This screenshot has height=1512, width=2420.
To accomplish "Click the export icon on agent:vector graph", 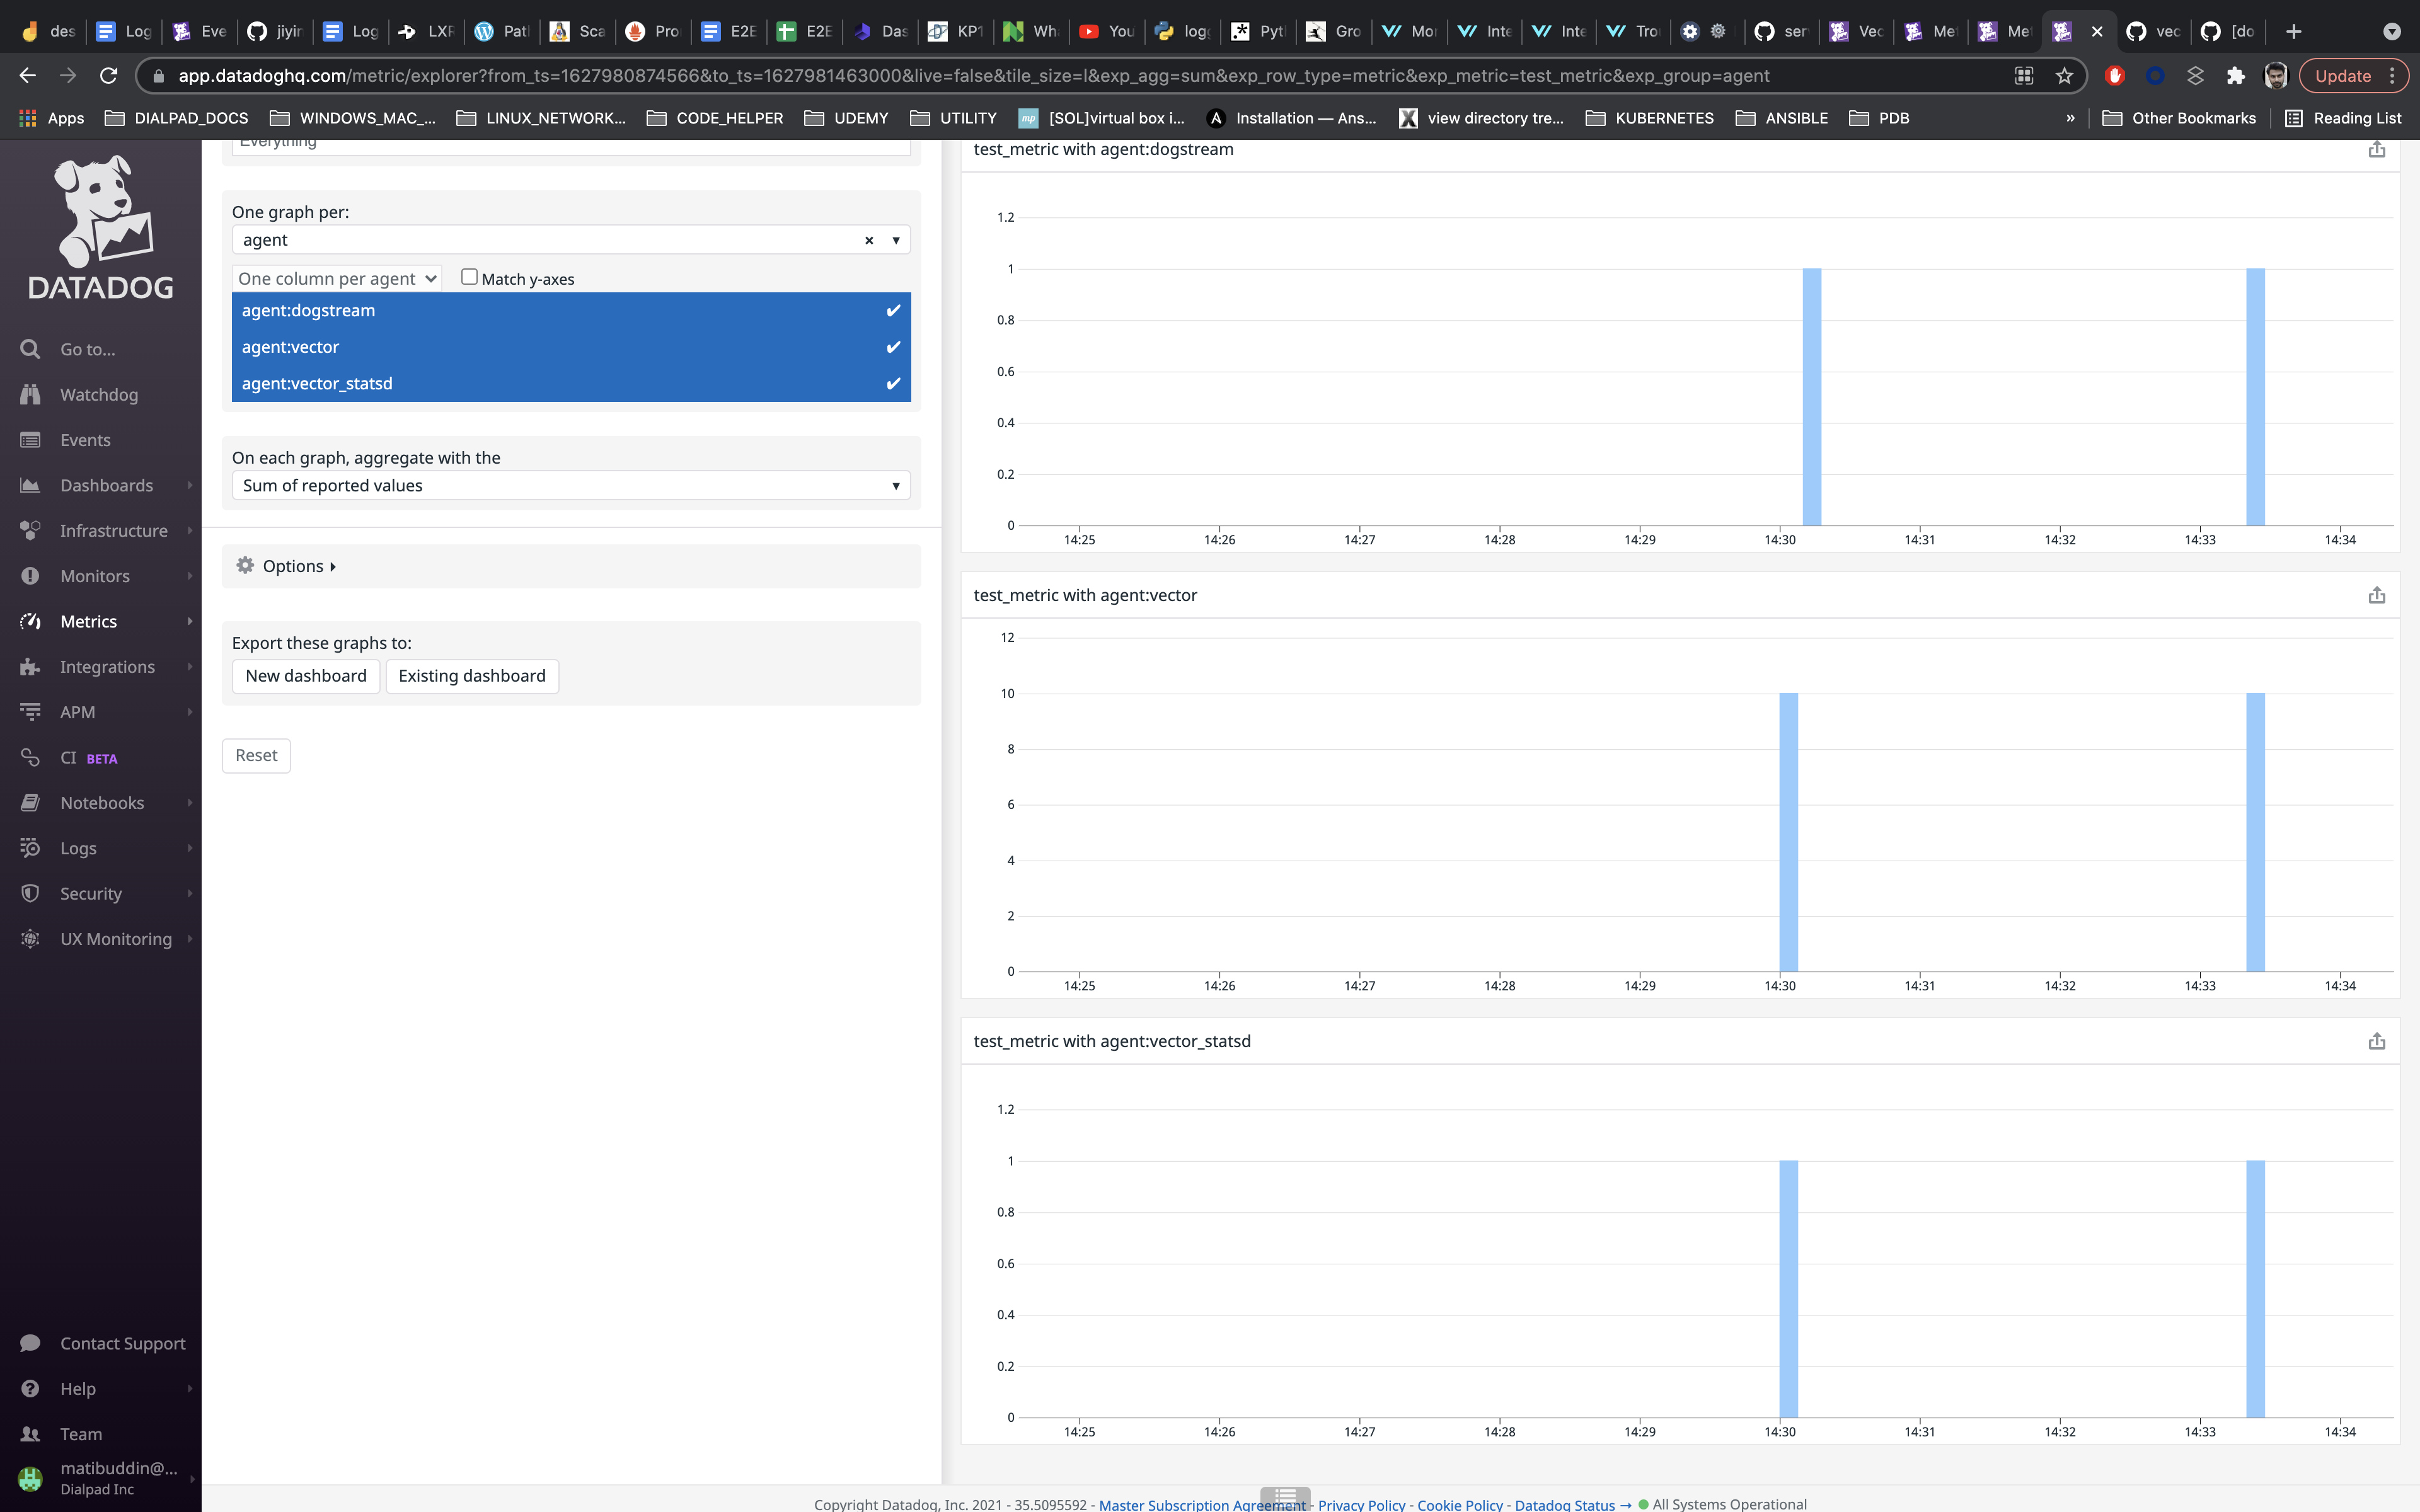I will 2376,596.
